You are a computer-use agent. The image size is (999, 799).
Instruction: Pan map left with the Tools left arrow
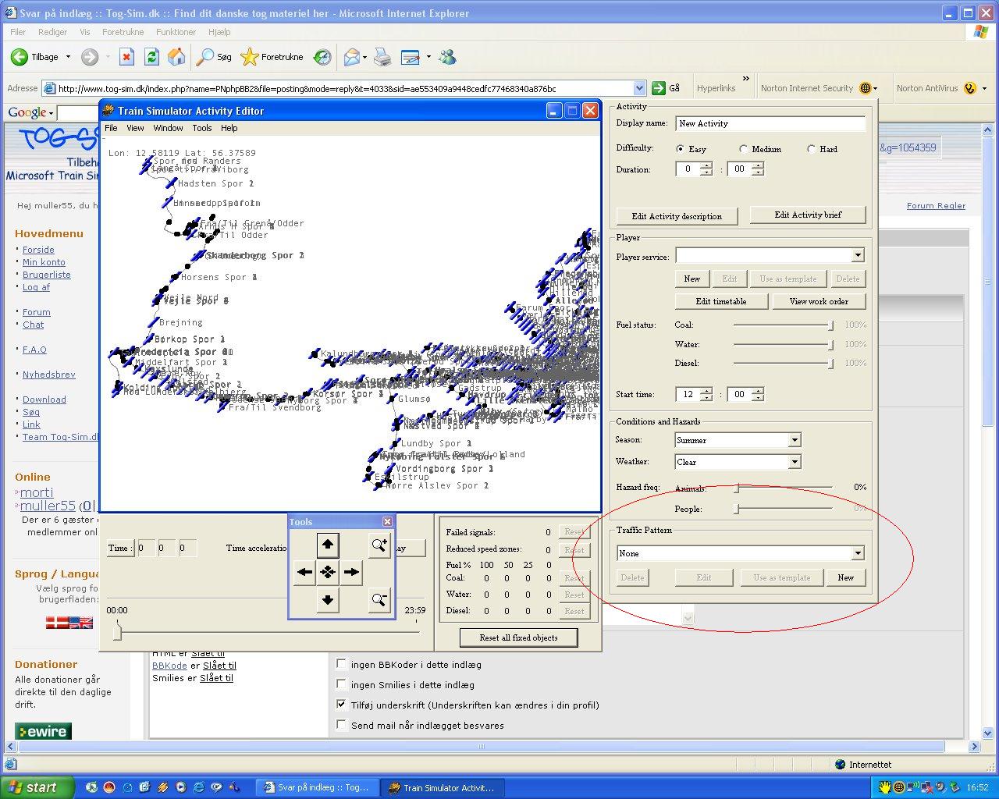coord(304,572)
